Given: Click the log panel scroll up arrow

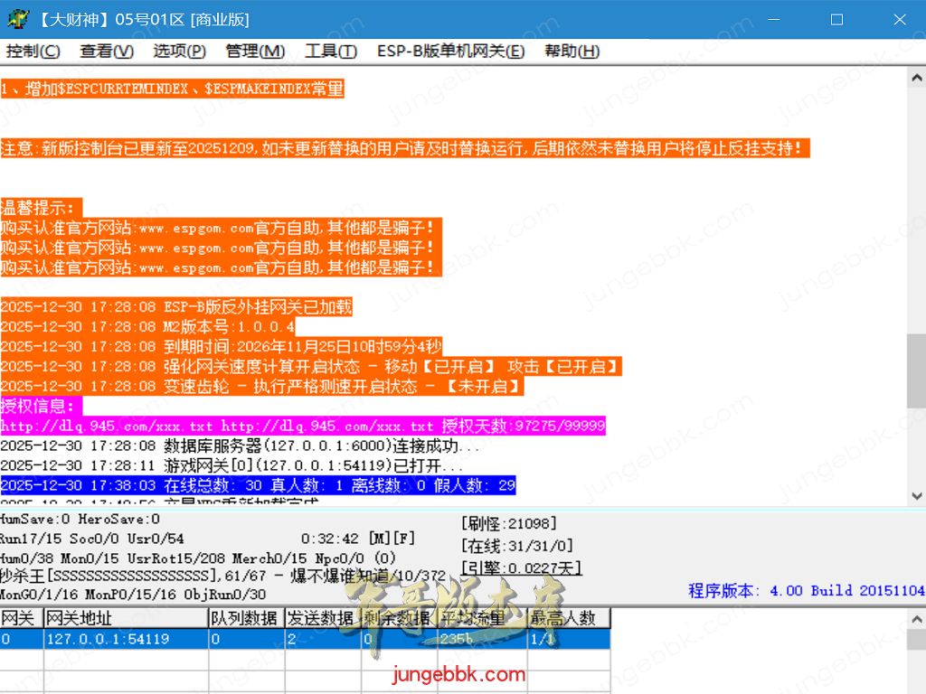Looking at the screenshot, I should click(916, 79).
